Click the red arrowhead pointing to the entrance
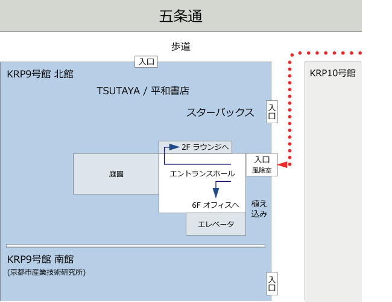The height and width of the screenshot is (302, 392). point(282,164)
